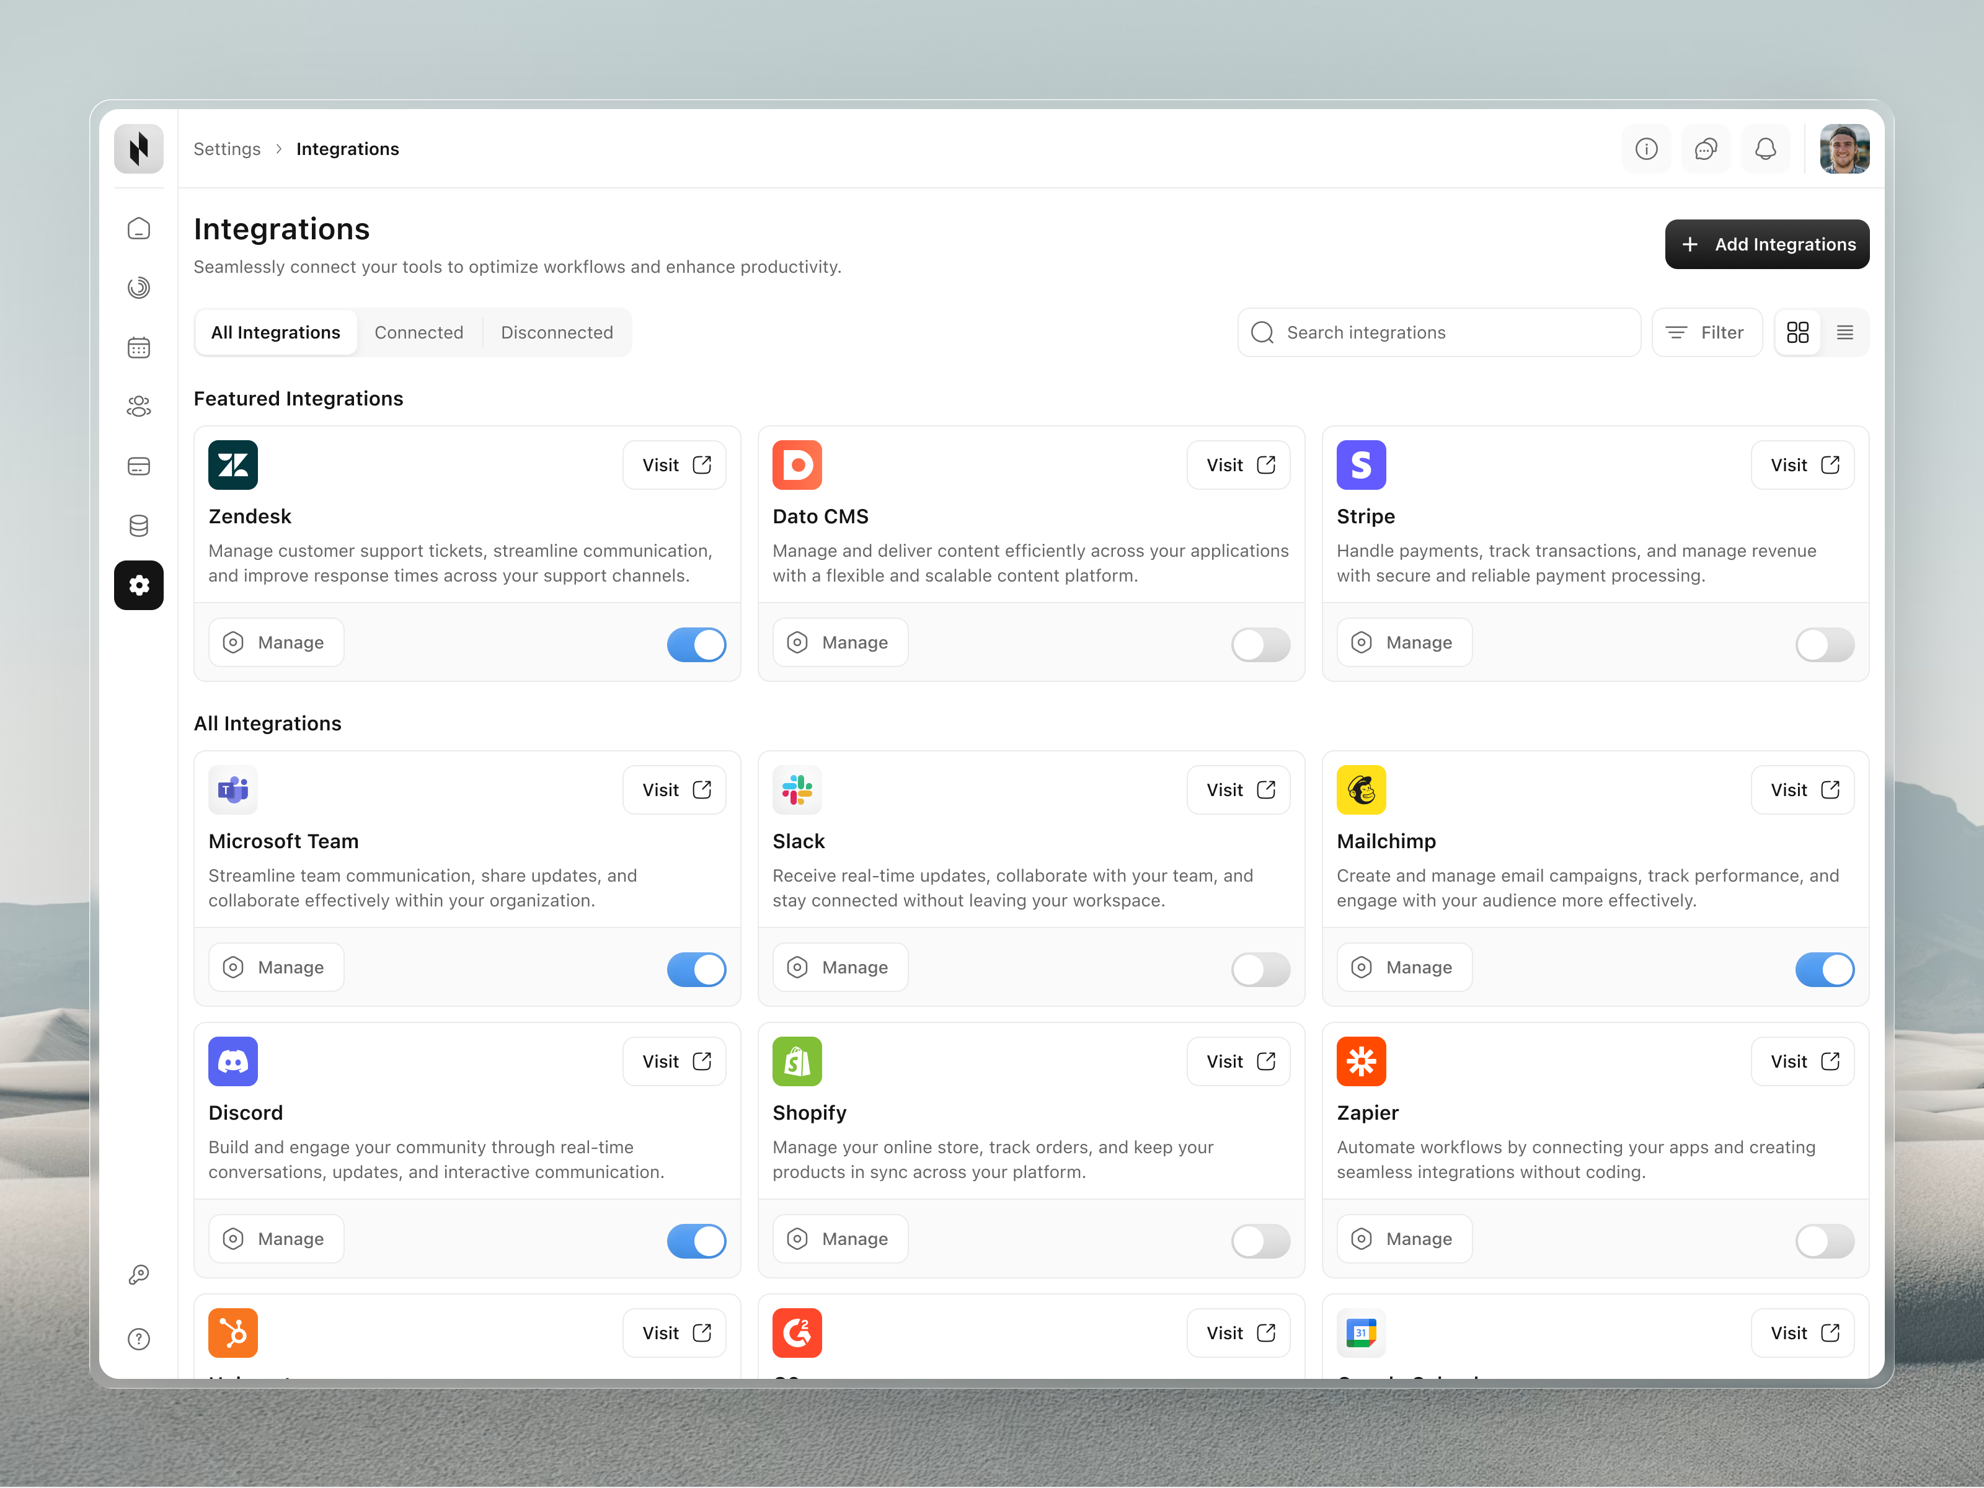Click the Zendesk logo icon
This screenshot has height=1488, width=1984.
click(x=233, y=464)
